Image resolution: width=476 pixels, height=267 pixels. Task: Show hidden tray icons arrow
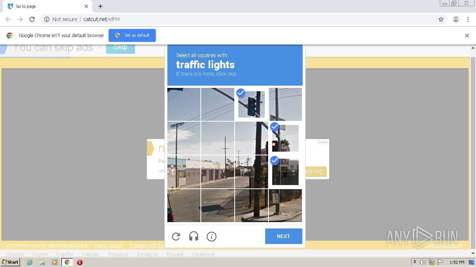point(415,262)
